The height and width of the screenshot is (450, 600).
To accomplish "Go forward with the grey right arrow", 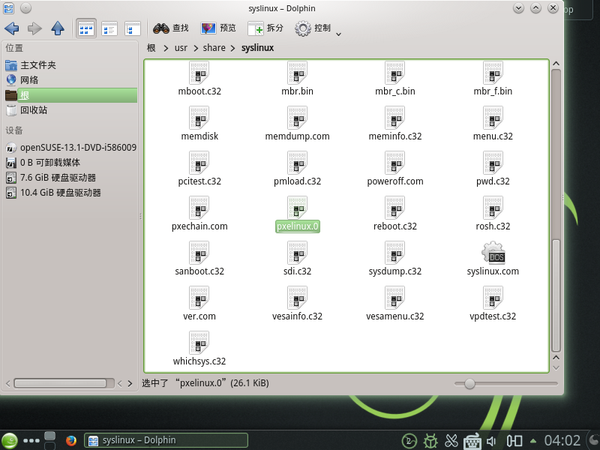I will click(x=34, y=28).
